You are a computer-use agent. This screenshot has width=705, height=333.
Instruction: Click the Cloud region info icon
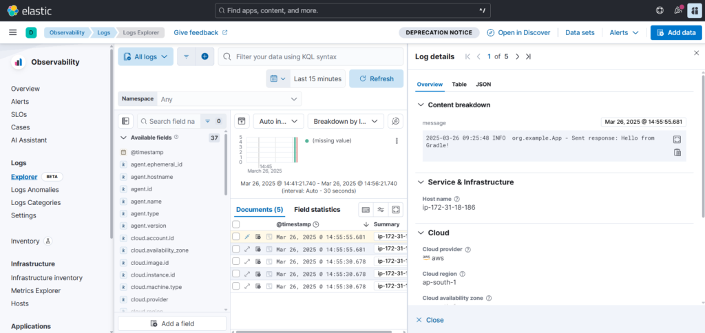click(x=462, y=274)
